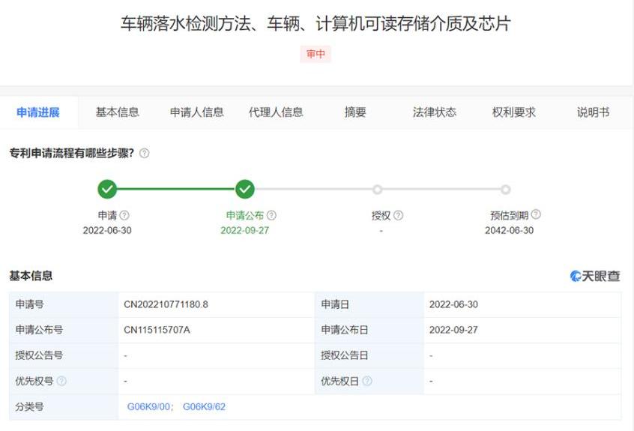The width and height of the screenshot is (634, 431).
Task: Click the green 申请 checkmark step
Action: point(107,190)
